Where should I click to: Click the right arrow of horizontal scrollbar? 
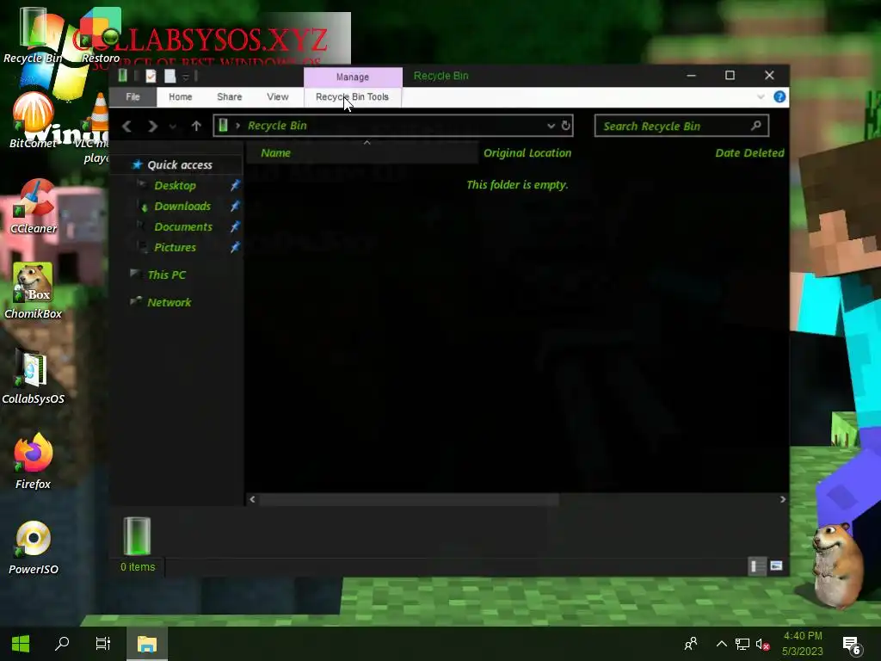(x=783, y=499)
